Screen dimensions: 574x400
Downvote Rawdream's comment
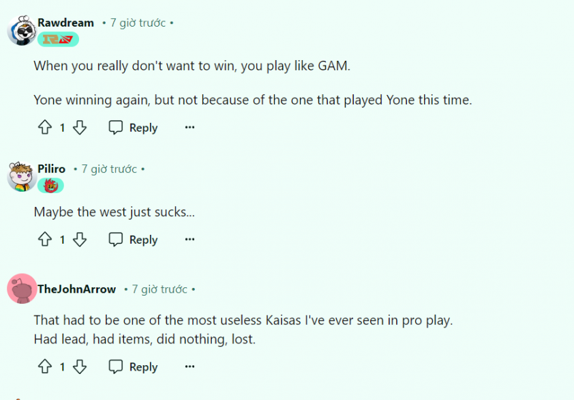tap(80, 128)
